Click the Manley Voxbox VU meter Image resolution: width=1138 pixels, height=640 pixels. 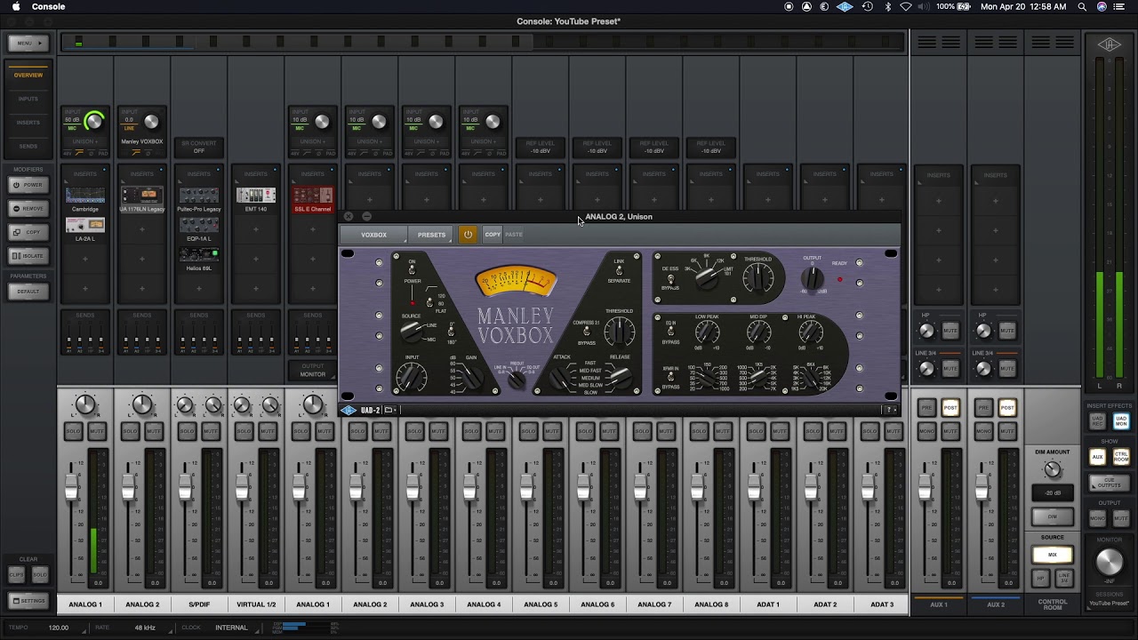tap(516, 281)
